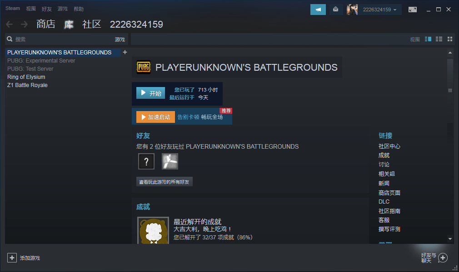The width and height of the screenshot is (459, 272).
Task: Open the 撰写评测 link
Action: pos(389,229)
